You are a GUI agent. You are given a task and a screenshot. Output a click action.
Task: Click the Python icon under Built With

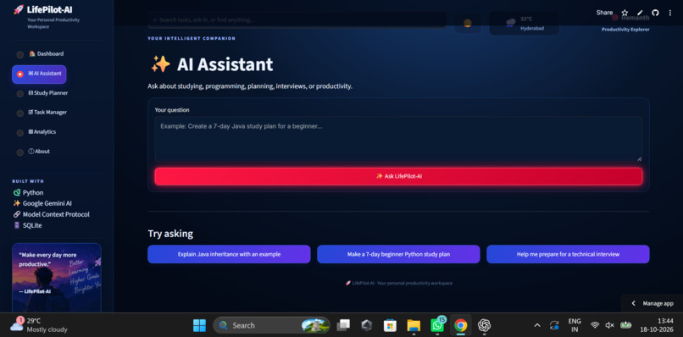click(x=17, y=192)
